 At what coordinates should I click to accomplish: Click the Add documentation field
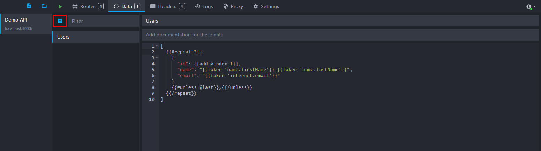340,35
